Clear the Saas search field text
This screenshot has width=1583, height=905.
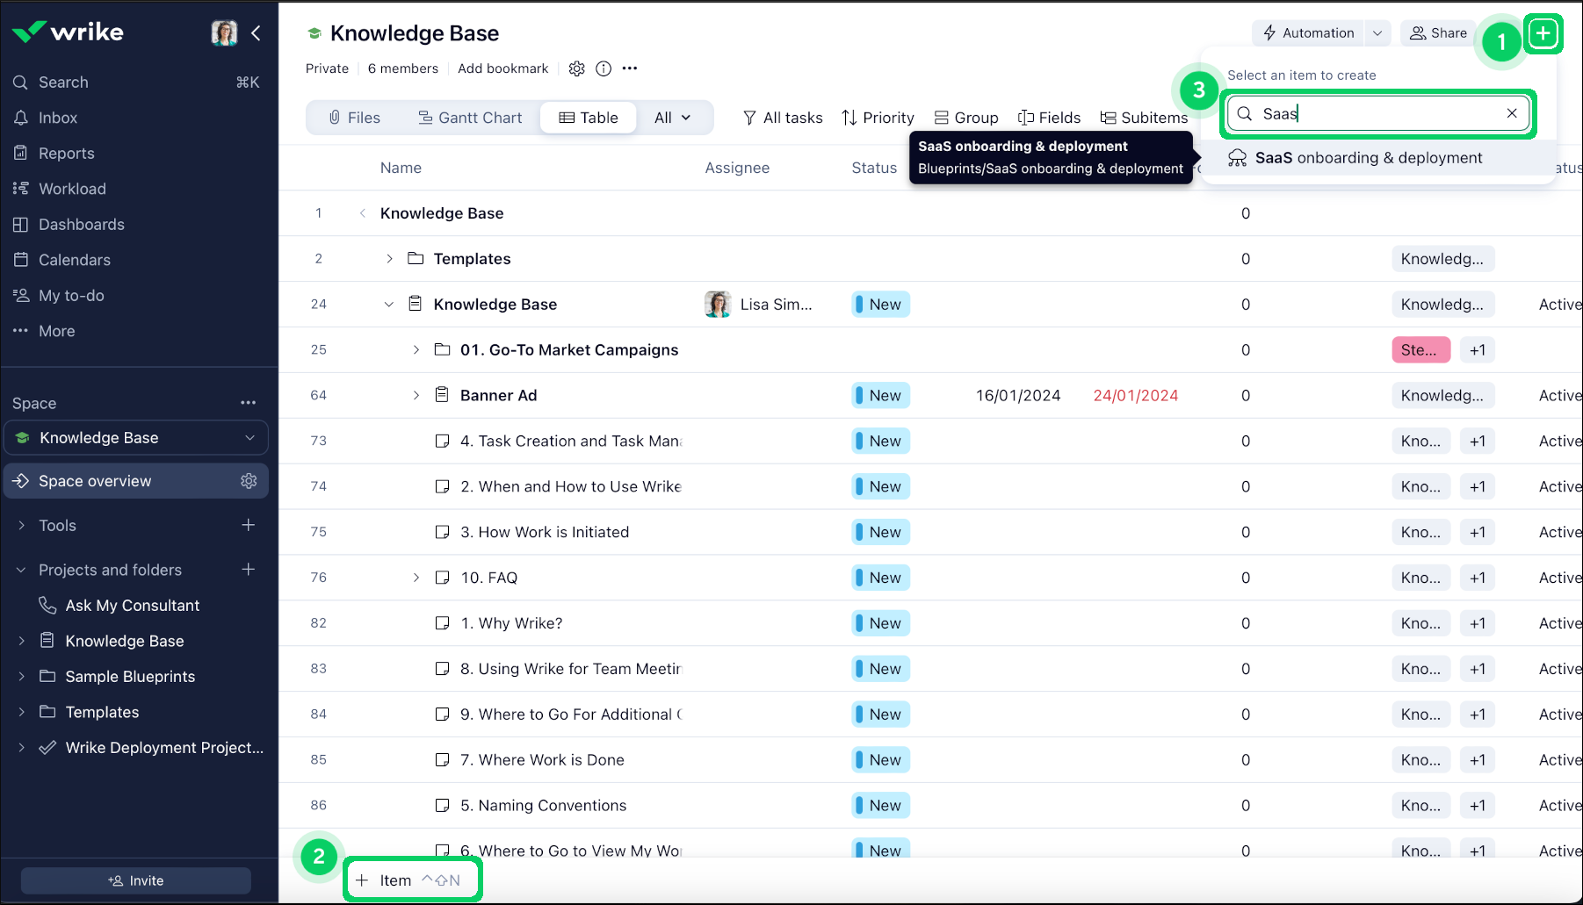[1511, 113]
